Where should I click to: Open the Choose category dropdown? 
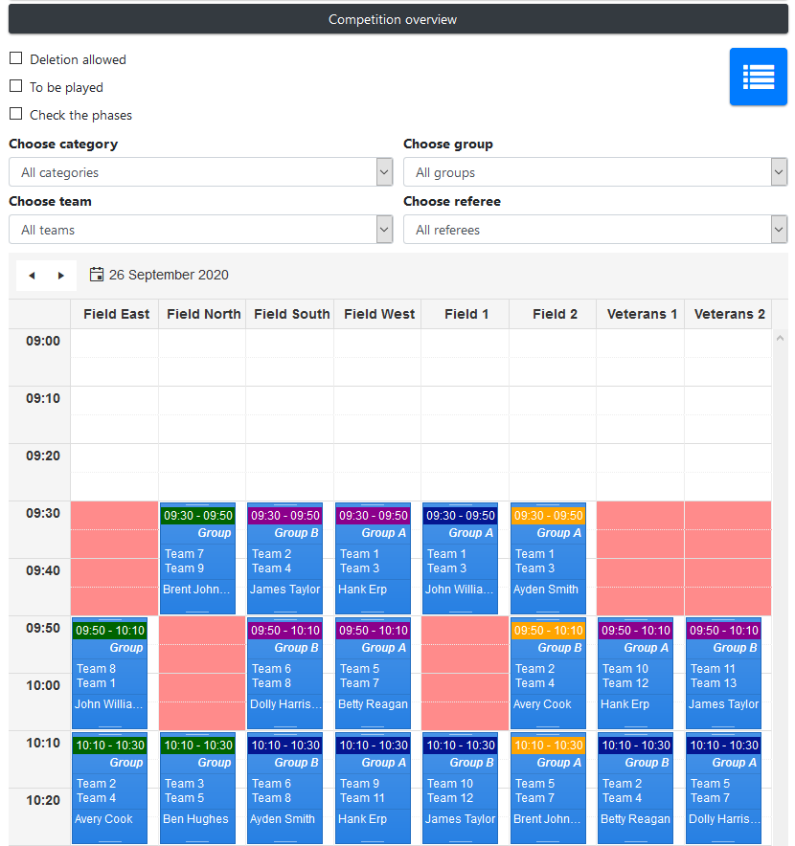pos(200,172)
